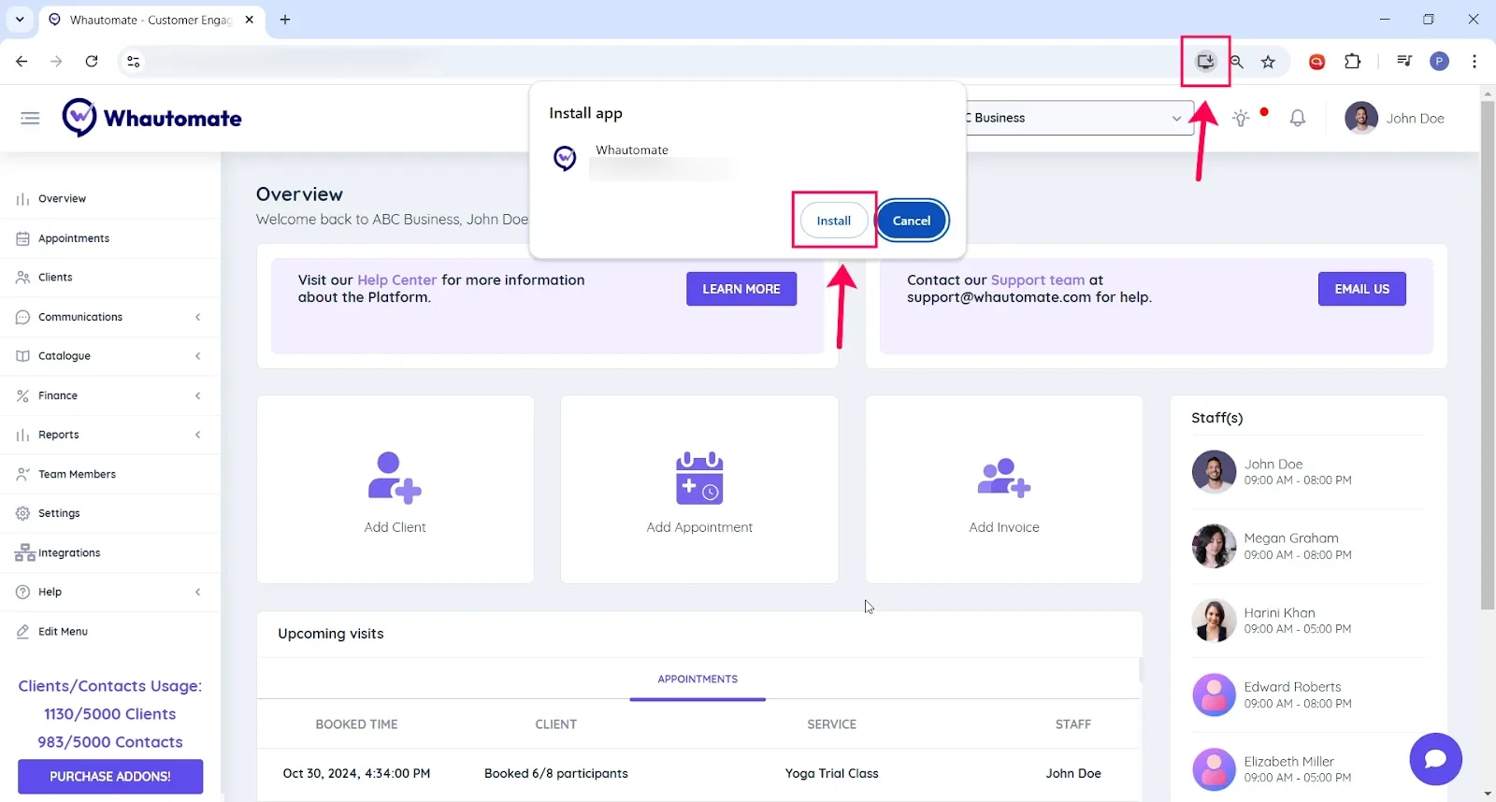Click the Add Invoice icon
Image resolution: width=1496 pixels, height=802 pixels.
click(x=1004, y=478)
